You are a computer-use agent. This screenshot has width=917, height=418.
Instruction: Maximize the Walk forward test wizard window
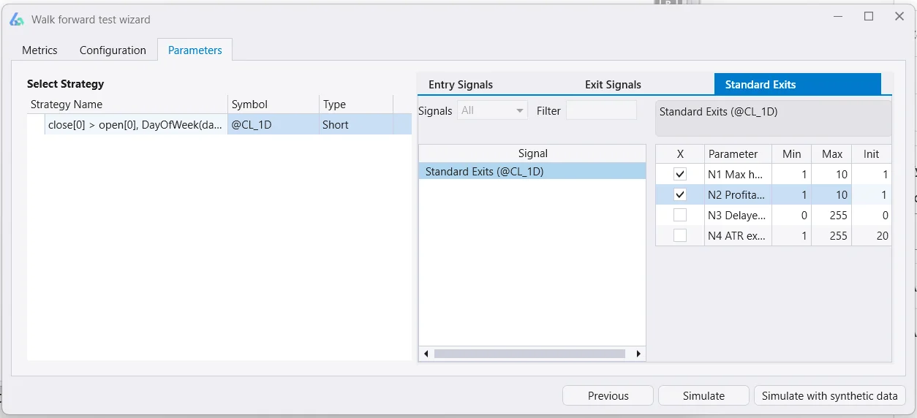(x=869, y=17)
